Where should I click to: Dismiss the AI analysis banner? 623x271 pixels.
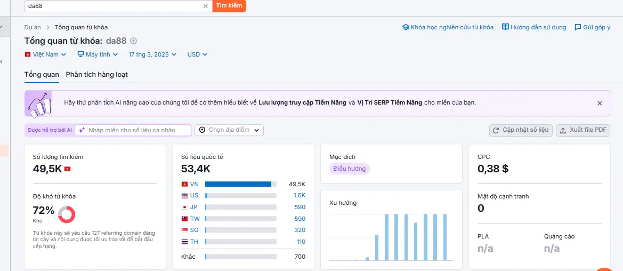click(x=600, y=103)
